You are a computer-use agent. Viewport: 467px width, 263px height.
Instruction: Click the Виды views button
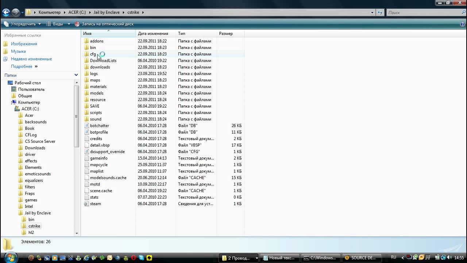(x=54, y=24)
